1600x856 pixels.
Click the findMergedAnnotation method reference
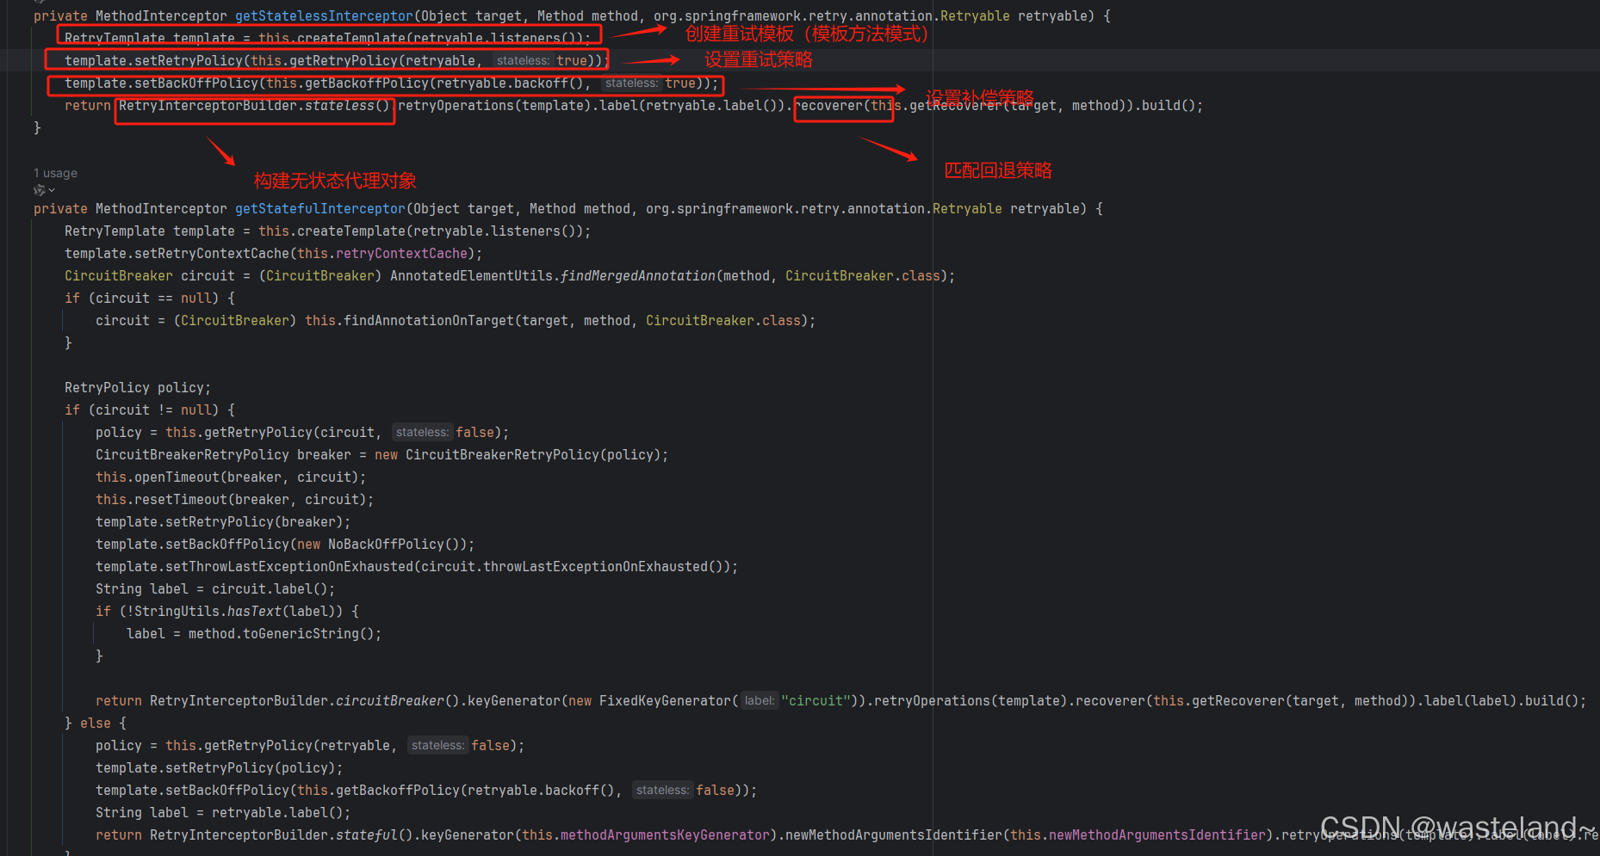(637, 275)
